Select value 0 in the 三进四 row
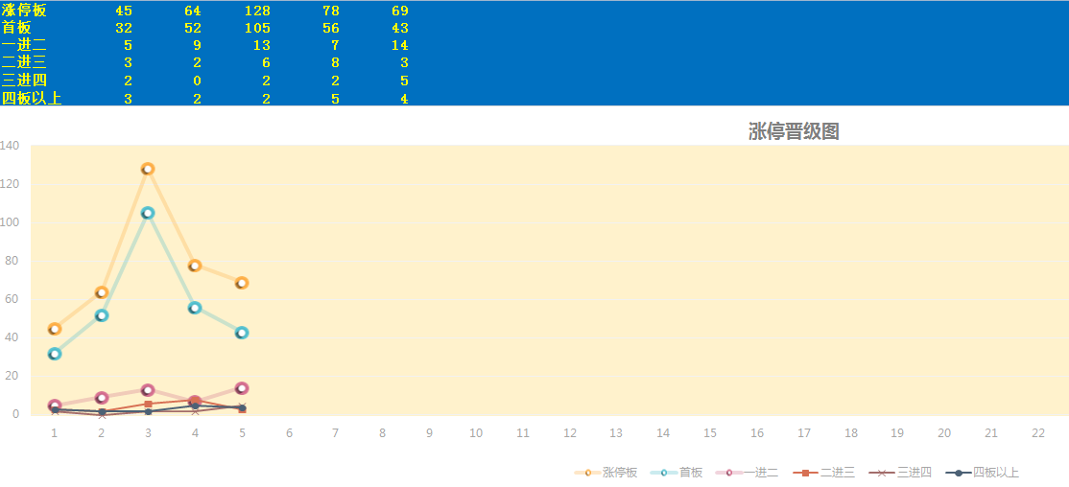1069x487 pixels. pyautogui.click(x=197, y=81)
